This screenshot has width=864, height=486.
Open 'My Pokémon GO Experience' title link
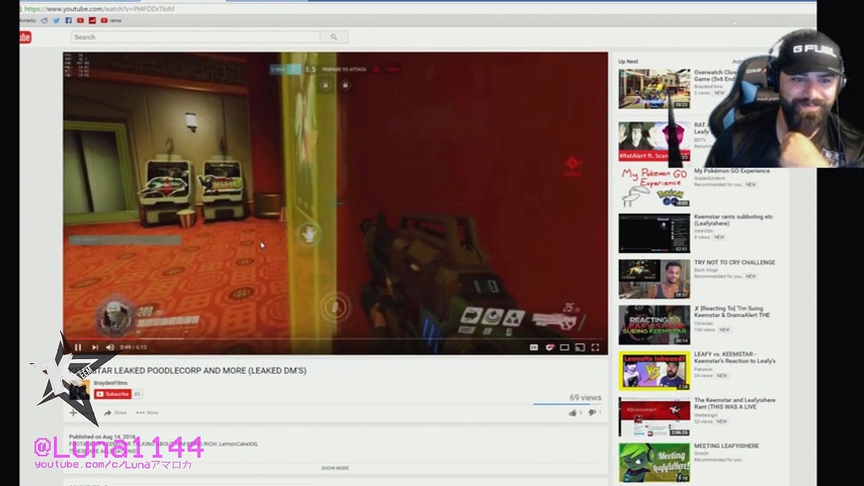pyautogui.click(x=732, y=171)
